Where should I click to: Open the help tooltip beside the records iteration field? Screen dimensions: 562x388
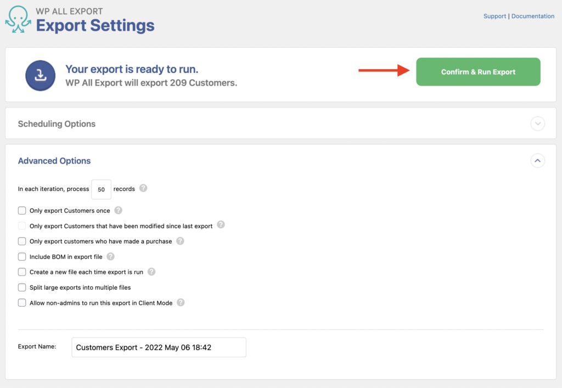pyautogui.click(x=143, y=188)
